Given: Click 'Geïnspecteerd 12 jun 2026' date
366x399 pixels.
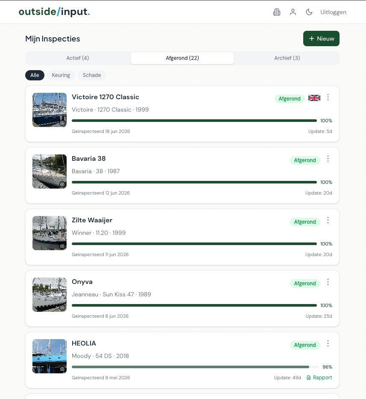Looking at the screenshot, I should coord(101,193).
